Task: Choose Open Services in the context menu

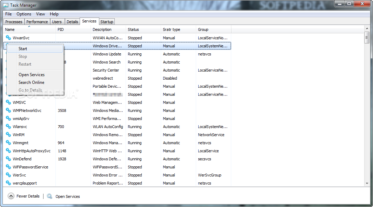Action: [35, 75]
